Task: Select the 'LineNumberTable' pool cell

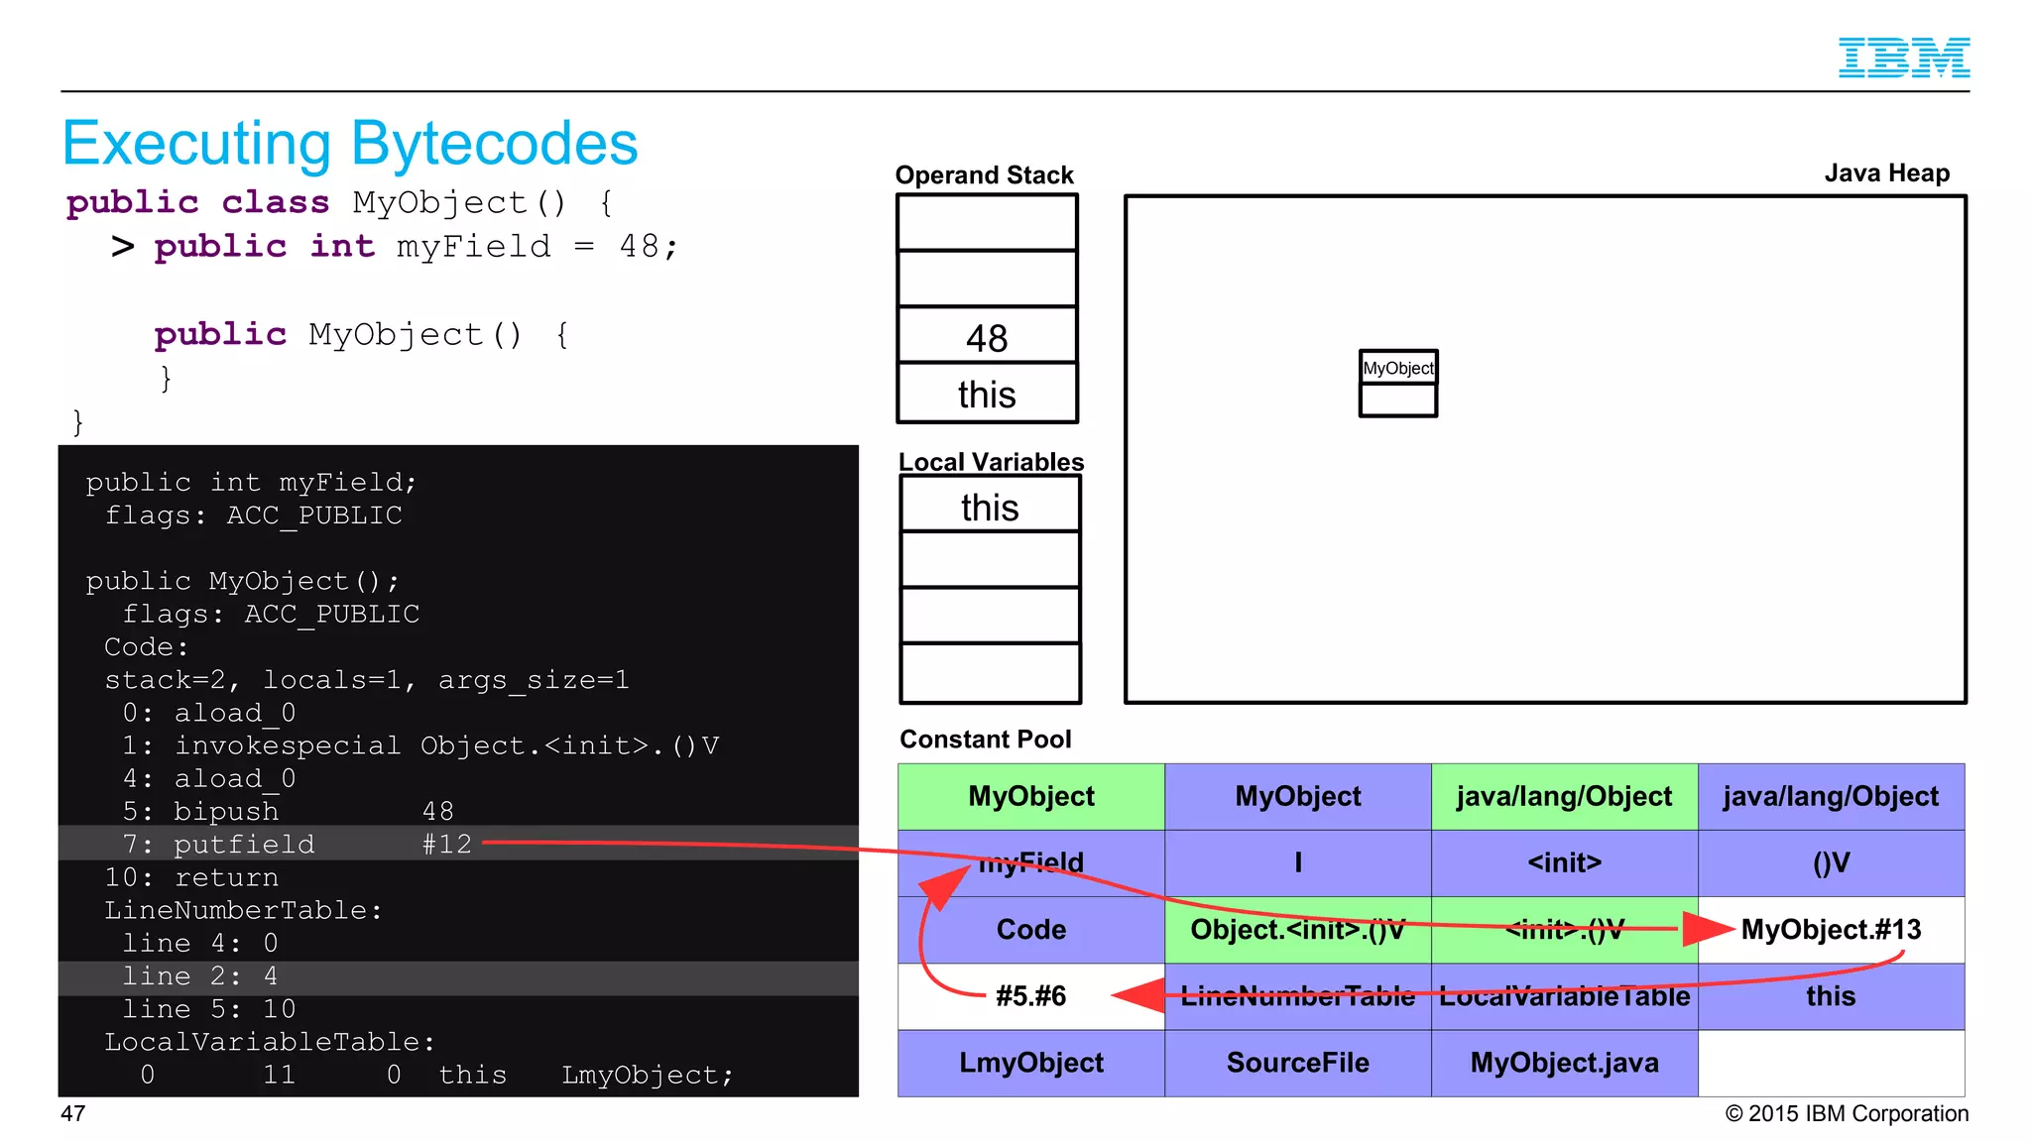Action: tap(1297, 995)
